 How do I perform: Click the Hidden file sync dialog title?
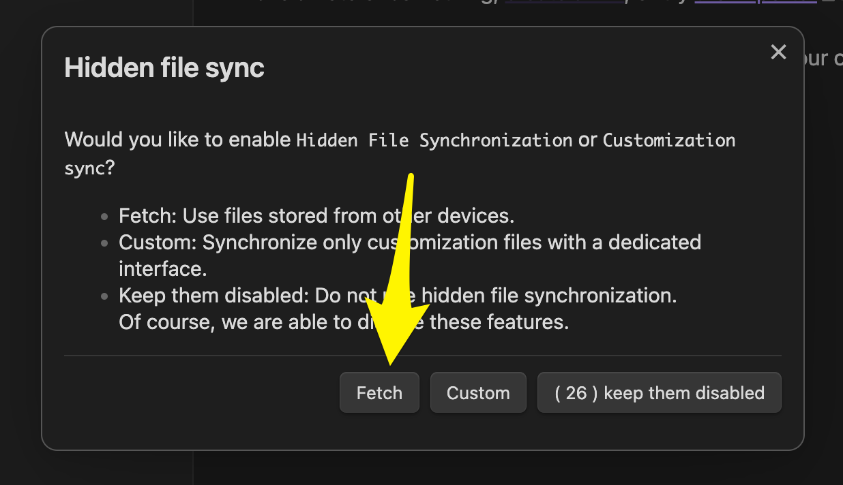(x=164, y=67)
